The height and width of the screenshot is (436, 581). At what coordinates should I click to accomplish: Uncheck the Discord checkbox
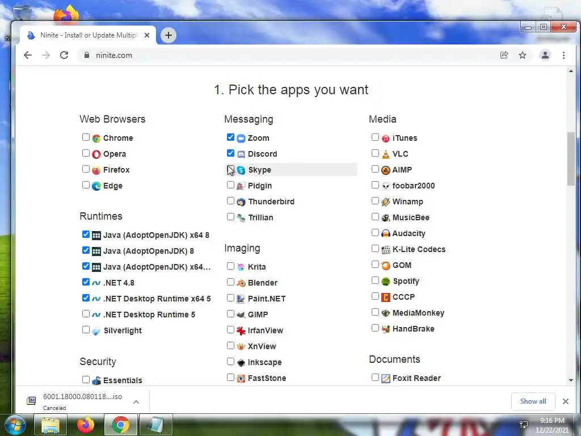pos(230,153)
